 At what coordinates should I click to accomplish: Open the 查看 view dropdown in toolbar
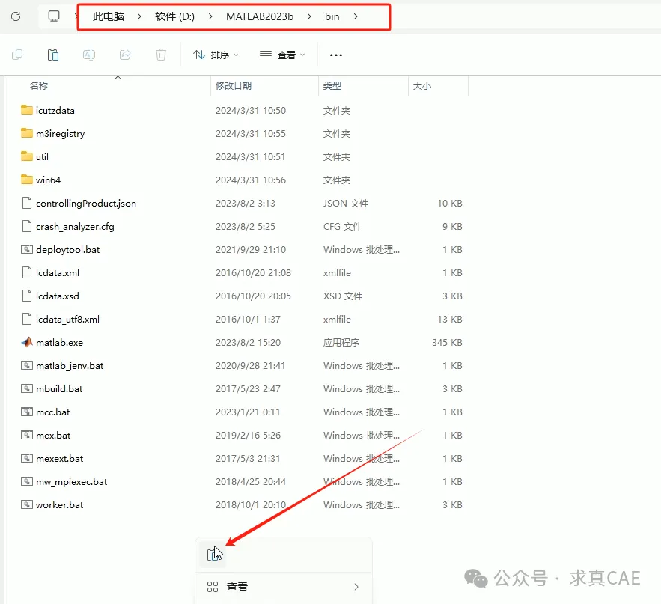(282, 55)
